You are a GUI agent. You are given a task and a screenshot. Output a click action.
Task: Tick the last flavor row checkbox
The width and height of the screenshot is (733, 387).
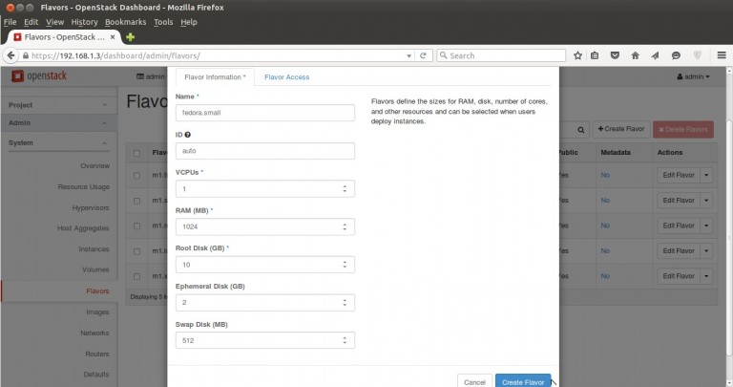[x=138, y=276]
